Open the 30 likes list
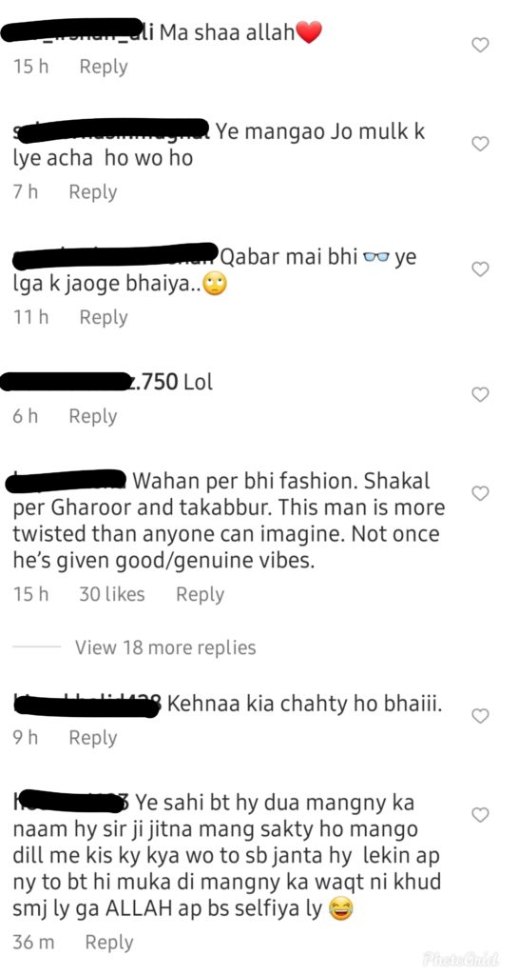The width and height of the screenshot is (518, 975). [x=111, y=594]
